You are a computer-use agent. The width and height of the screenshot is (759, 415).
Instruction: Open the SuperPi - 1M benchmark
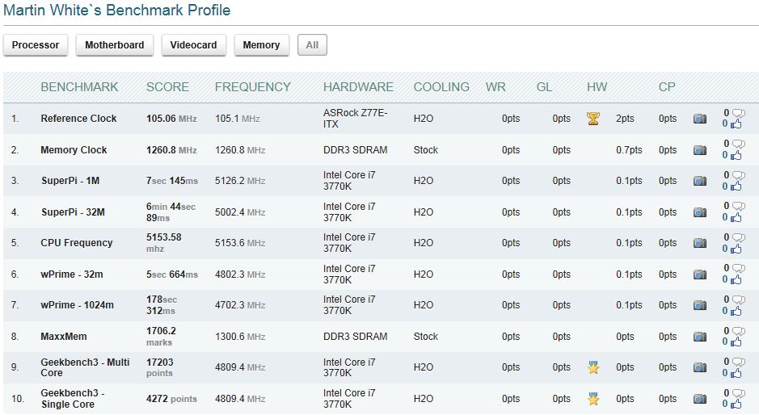(x=70, y=181)
